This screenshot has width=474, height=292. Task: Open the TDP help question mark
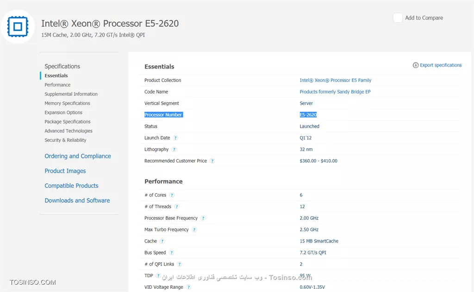[158, 275]
